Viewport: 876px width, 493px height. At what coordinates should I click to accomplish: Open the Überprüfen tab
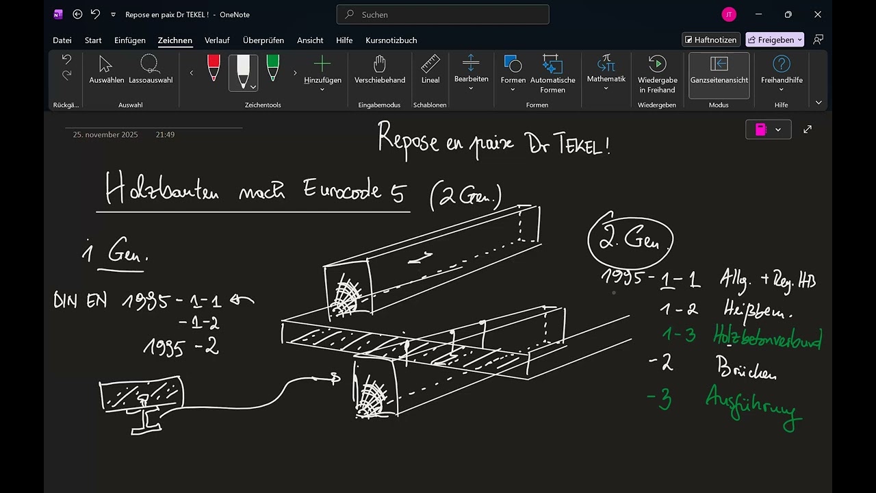[x=263, y=40]
